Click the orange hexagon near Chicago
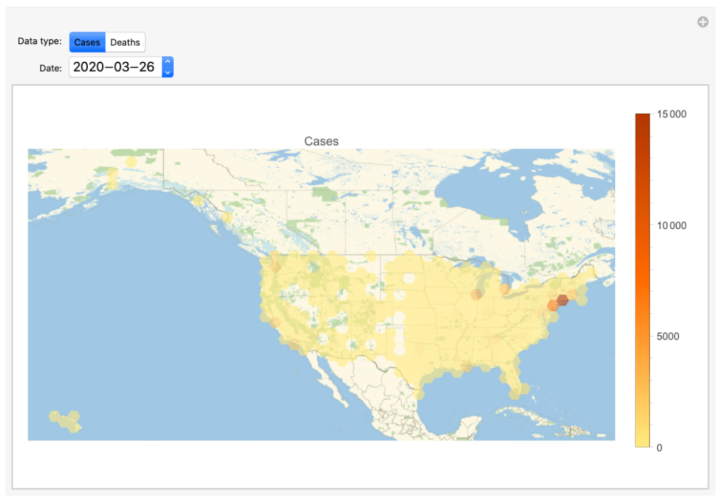720x501 pixels. (477, 294)
